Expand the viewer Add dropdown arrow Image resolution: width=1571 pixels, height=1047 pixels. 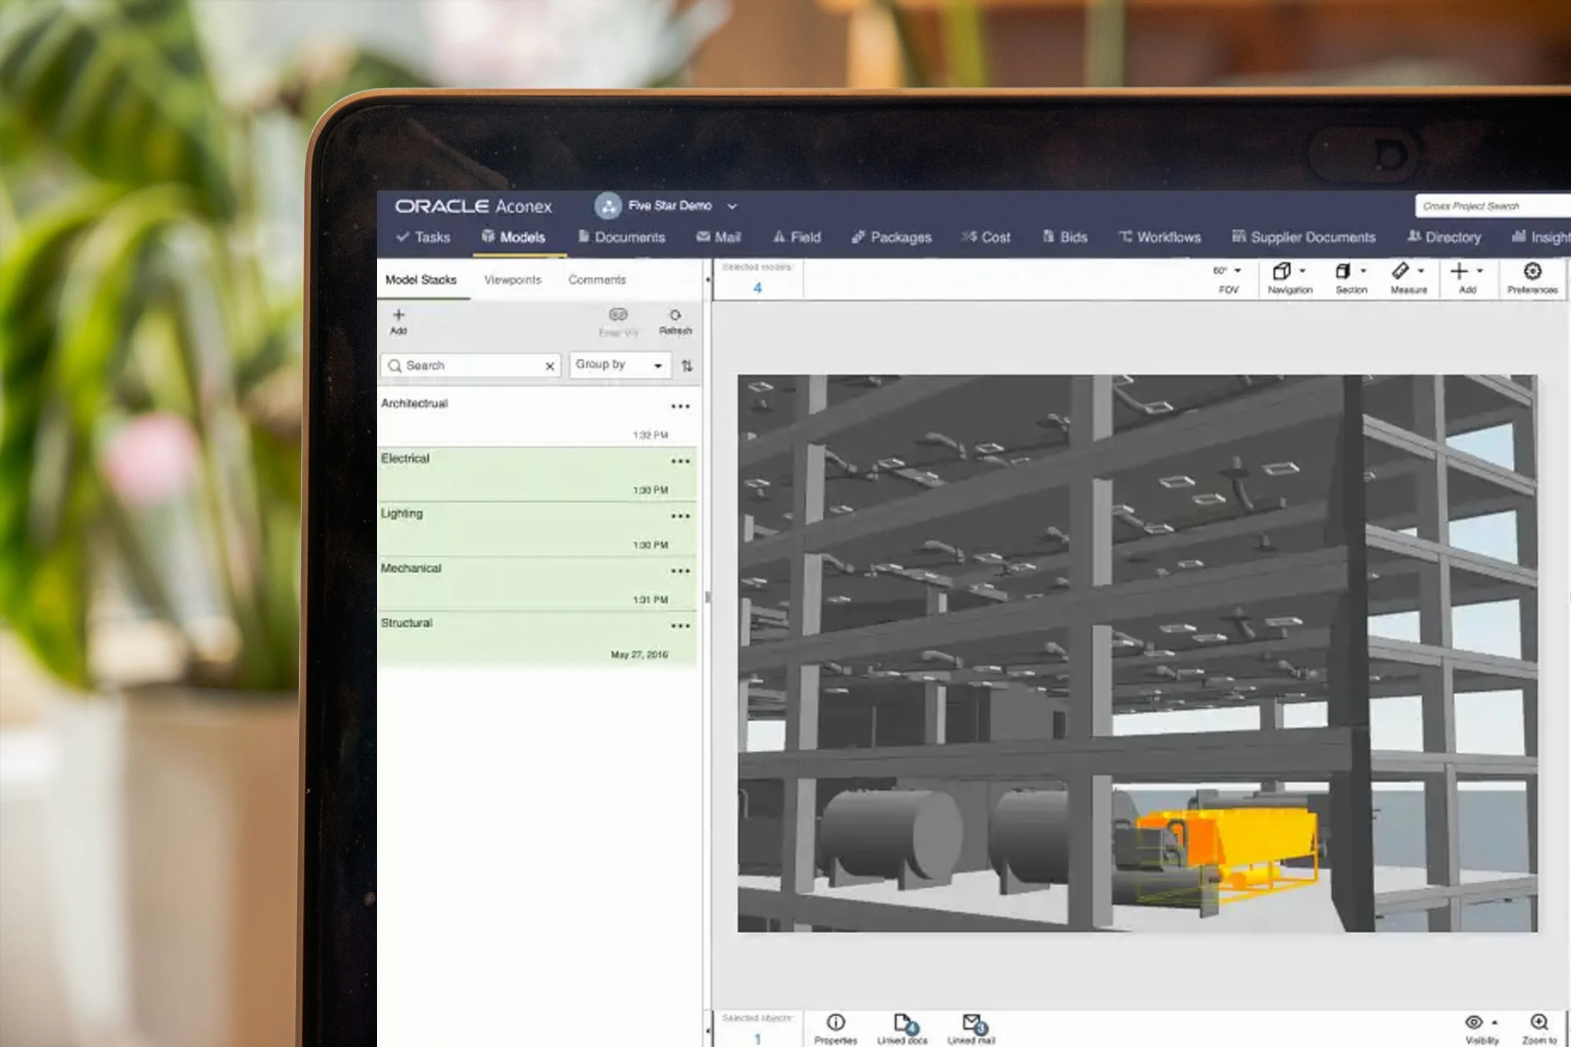coord(1480,271)
